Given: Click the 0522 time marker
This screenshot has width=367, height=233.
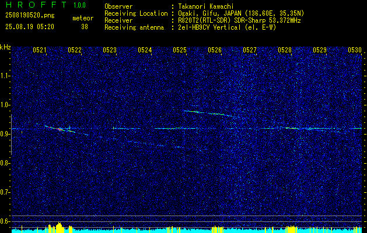Looking at the screenshot, I should (x=75, y=50).
